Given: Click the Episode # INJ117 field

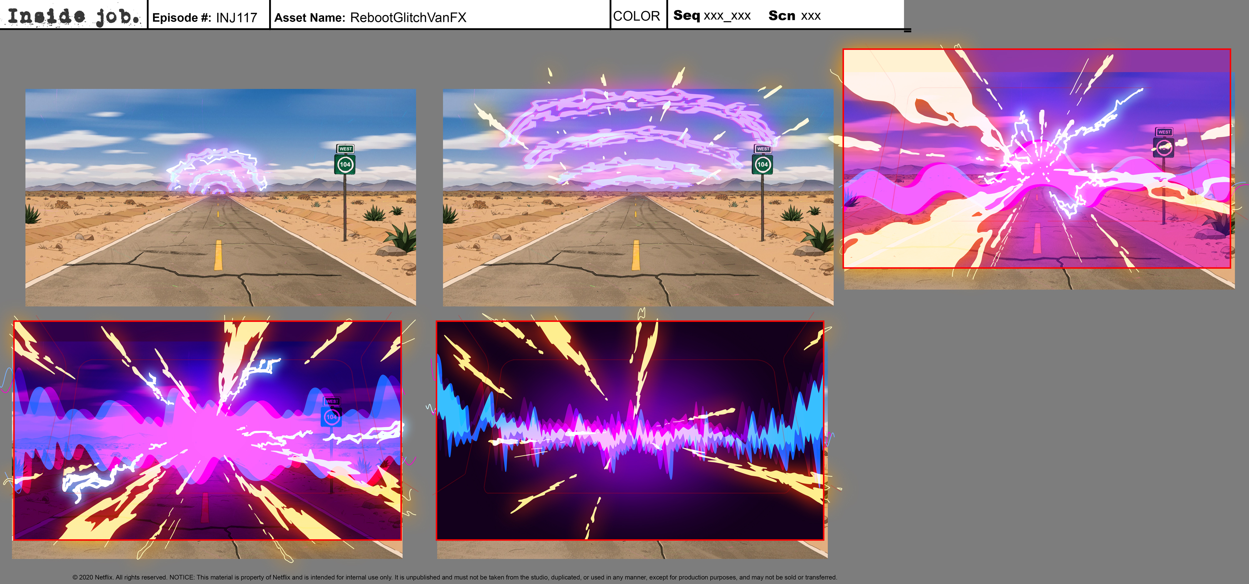Looking at the screenshot, I should [x=205, y=17].
